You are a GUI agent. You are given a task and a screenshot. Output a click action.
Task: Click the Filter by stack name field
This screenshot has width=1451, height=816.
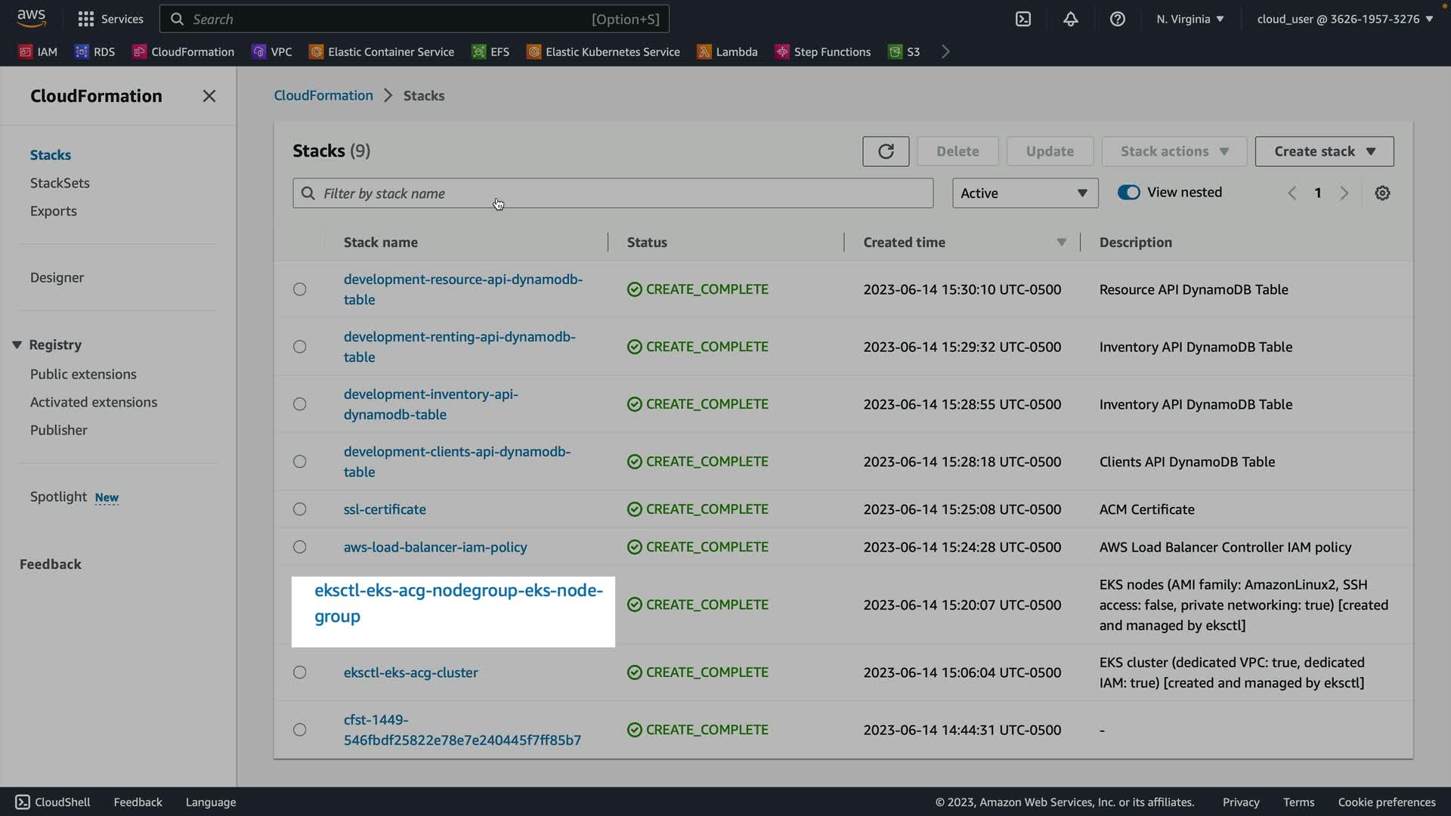pyautogui.click(x=612, y=193)
